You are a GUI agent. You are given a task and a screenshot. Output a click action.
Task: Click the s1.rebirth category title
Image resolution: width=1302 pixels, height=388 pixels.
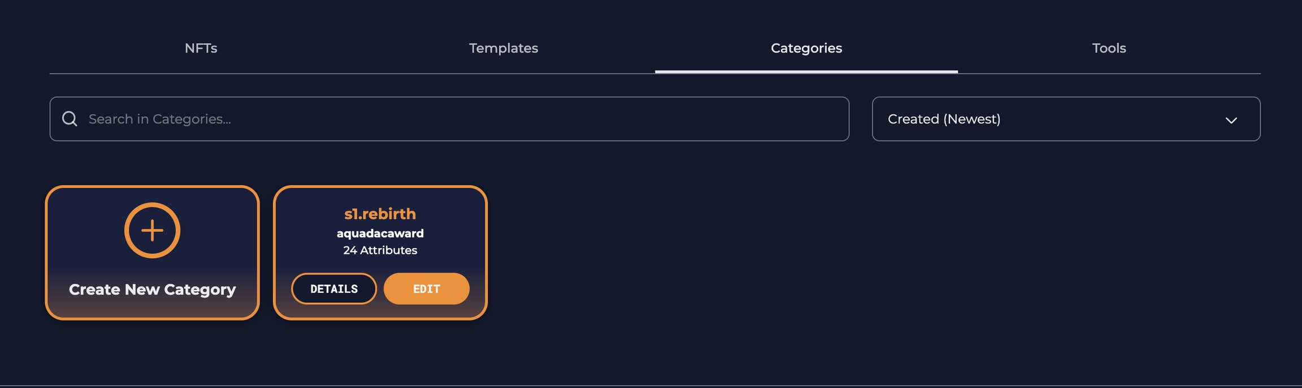[x=380, y=214]
